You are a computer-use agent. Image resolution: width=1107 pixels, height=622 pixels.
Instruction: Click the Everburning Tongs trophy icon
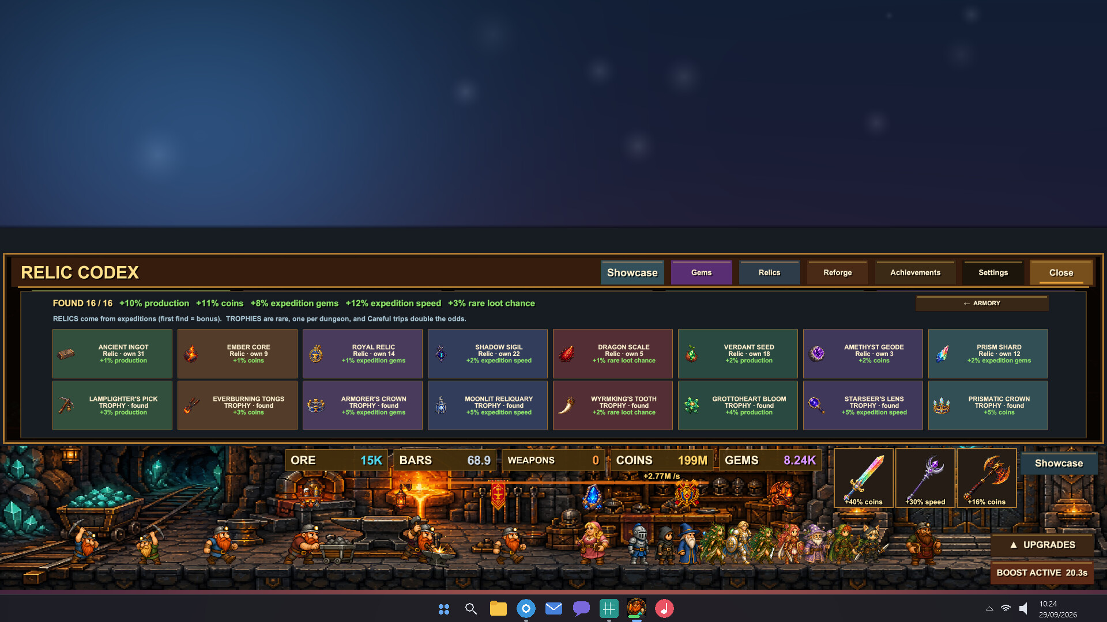[x=191, y=405]
